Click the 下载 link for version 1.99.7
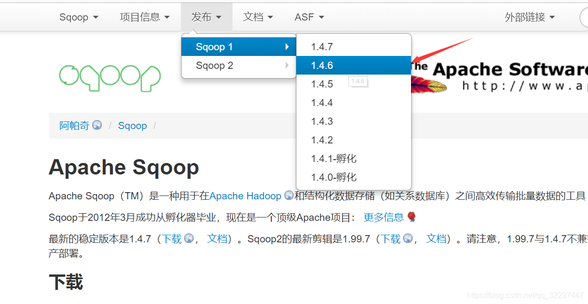Image resolution: width=588 pixels, height=304 pixels. pyautogui.click(x=390, y=239)
